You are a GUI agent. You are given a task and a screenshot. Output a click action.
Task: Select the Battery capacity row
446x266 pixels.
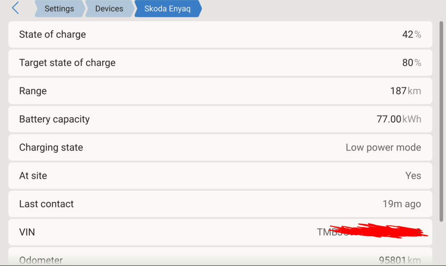(x=220, y=119)
